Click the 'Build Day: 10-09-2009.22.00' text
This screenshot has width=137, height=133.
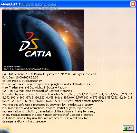(20, 77)
